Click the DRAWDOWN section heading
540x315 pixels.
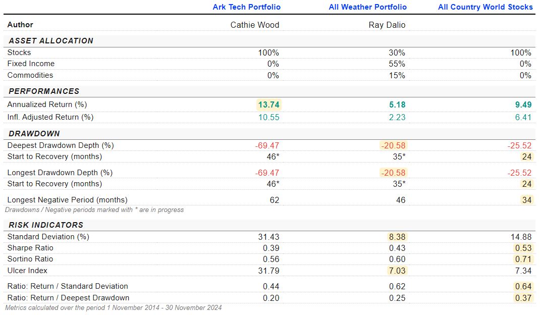[x=34, y=134]
